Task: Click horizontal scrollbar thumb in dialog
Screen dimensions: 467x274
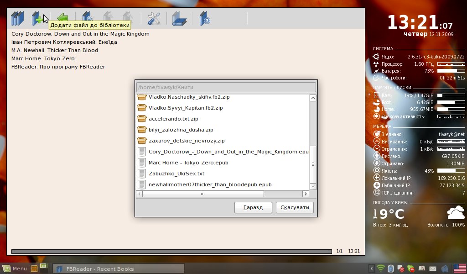Action: (203, 194)
